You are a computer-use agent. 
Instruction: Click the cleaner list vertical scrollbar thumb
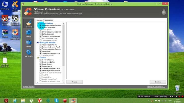pos(64,45)
